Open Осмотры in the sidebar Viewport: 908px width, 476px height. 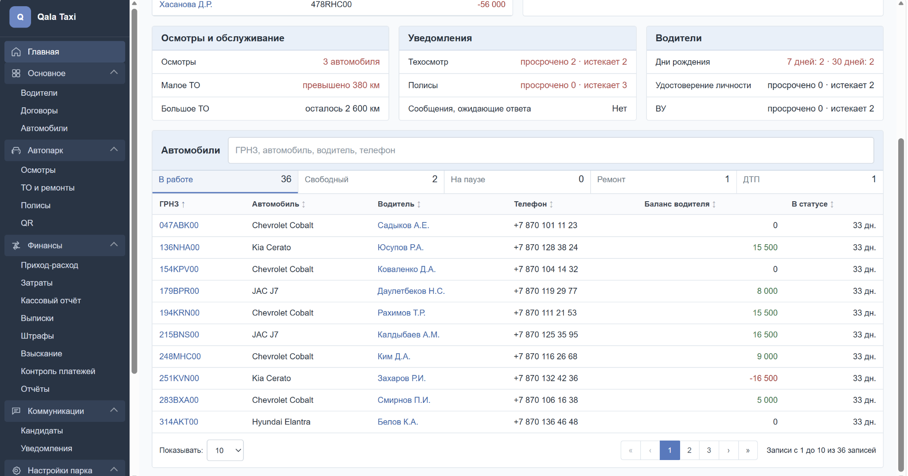(x=38, y=170)
